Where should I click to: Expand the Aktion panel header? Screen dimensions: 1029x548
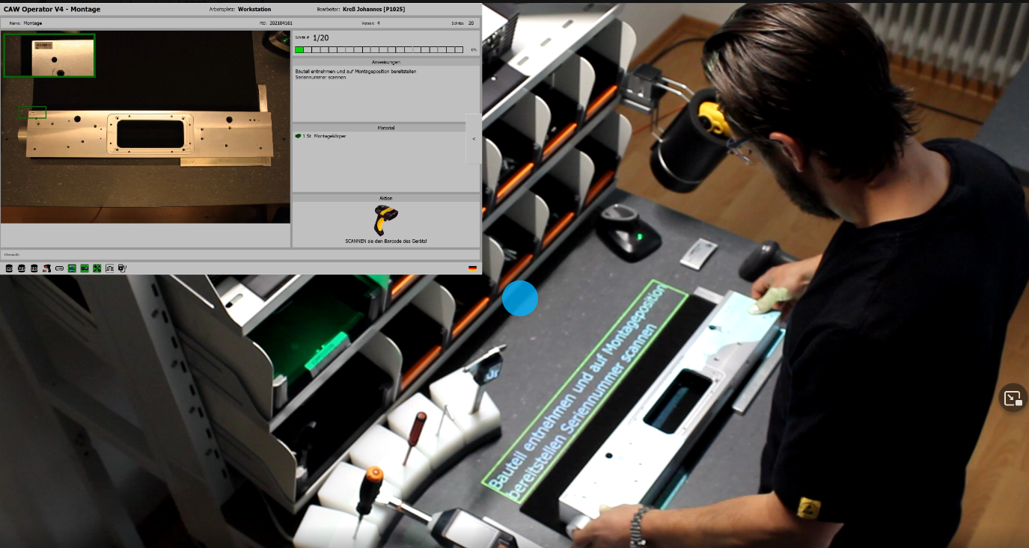pos(385,198)
